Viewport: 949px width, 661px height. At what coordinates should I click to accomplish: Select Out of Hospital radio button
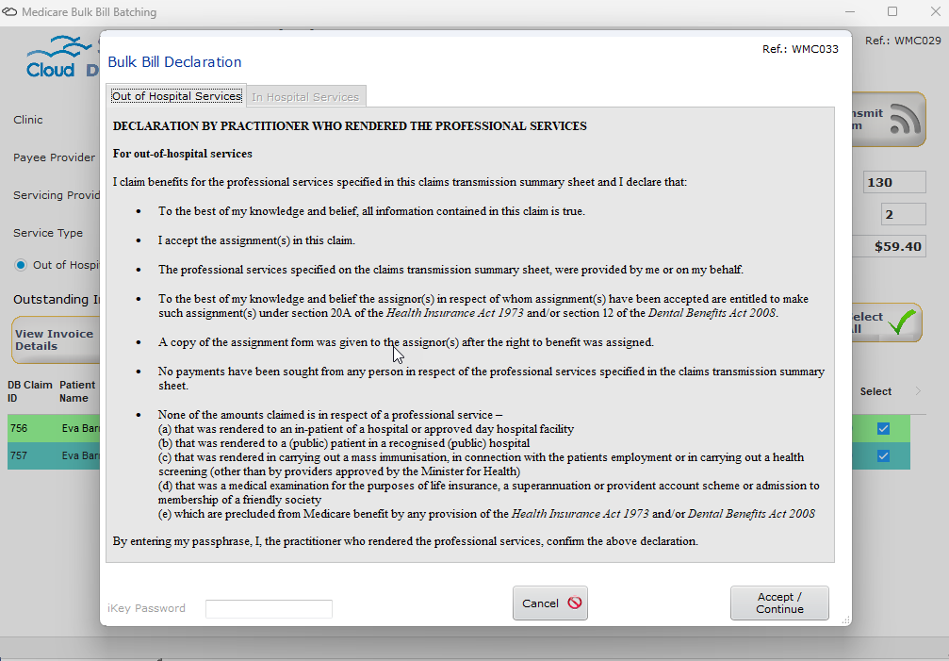point(21,265)
